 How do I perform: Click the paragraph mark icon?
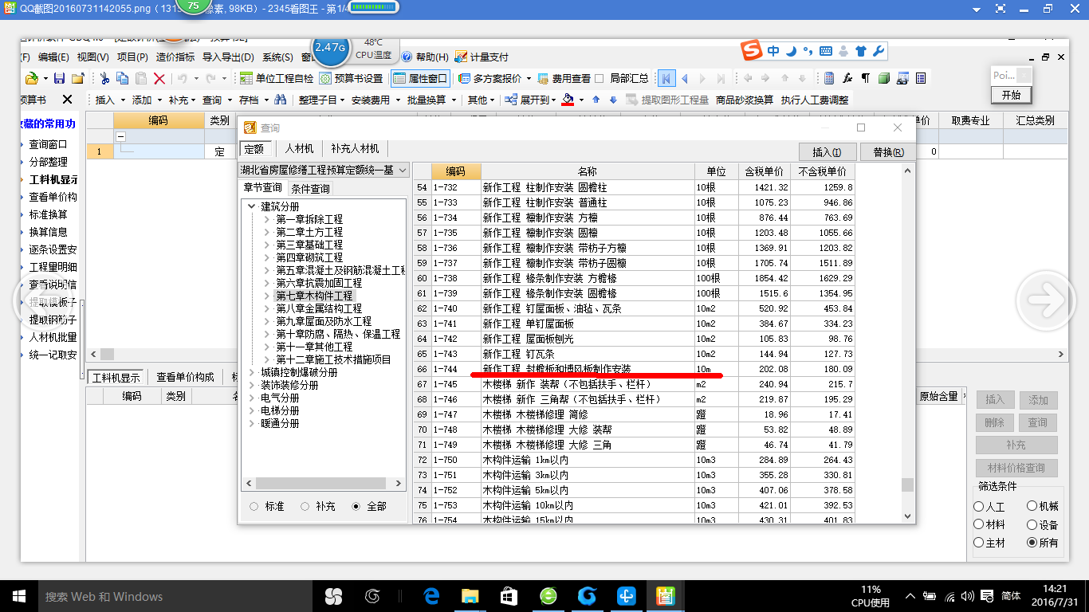[866, 78]
